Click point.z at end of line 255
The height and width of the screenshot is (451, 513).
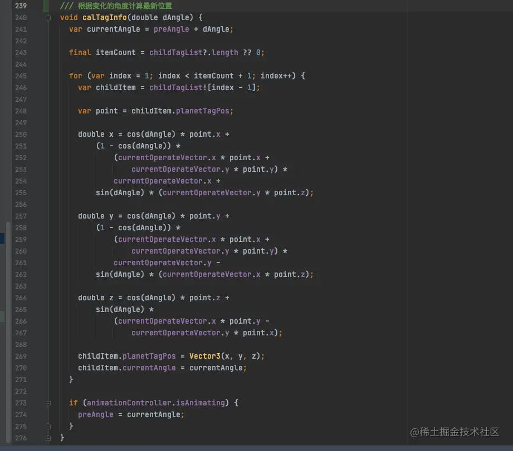289,192
